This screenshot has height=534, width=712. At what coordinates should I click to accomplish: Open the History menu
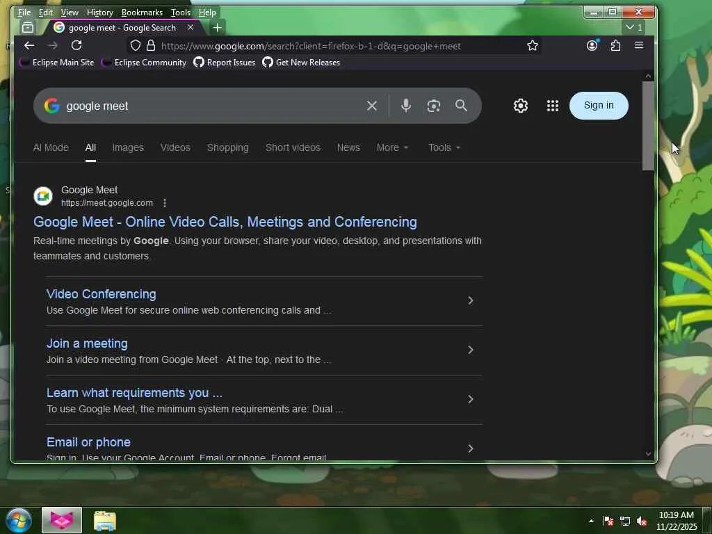pyautogui.click(x=100, y=13)
